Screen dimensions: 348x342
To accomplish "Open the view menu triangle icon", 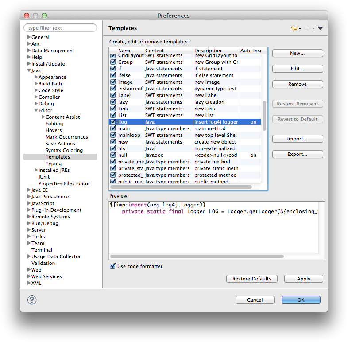I will tap(321, 29).
